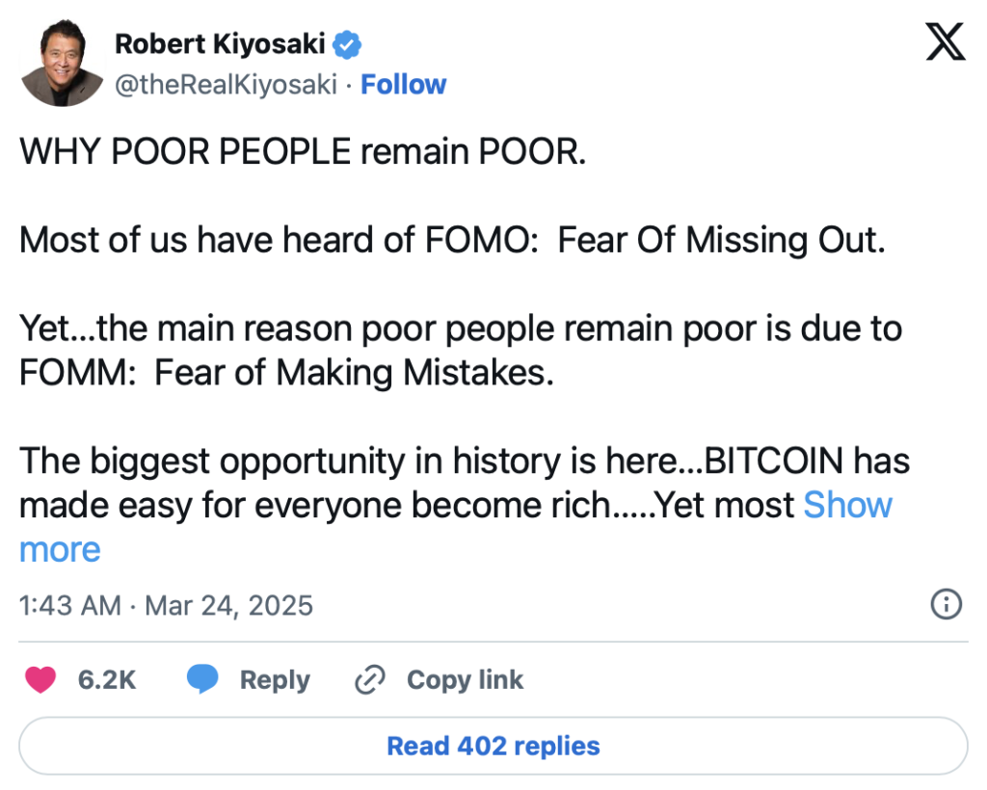Click the chain link icon
Screen dimensions: 987x790
pos(370,679)
